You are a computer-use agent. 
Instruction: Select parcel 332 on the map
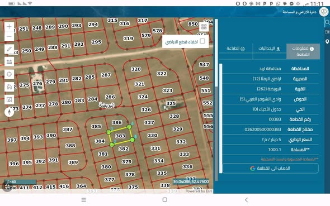(181, 142)
